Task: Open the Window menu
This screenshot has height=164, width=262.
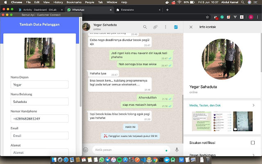Action: 112,2
